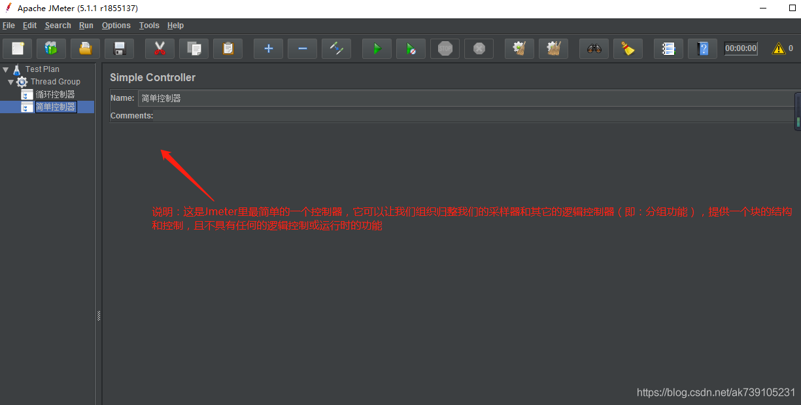Open the Templates toolbar icon
This screenshot has height=405, width=801.
[x=51, y=48]
